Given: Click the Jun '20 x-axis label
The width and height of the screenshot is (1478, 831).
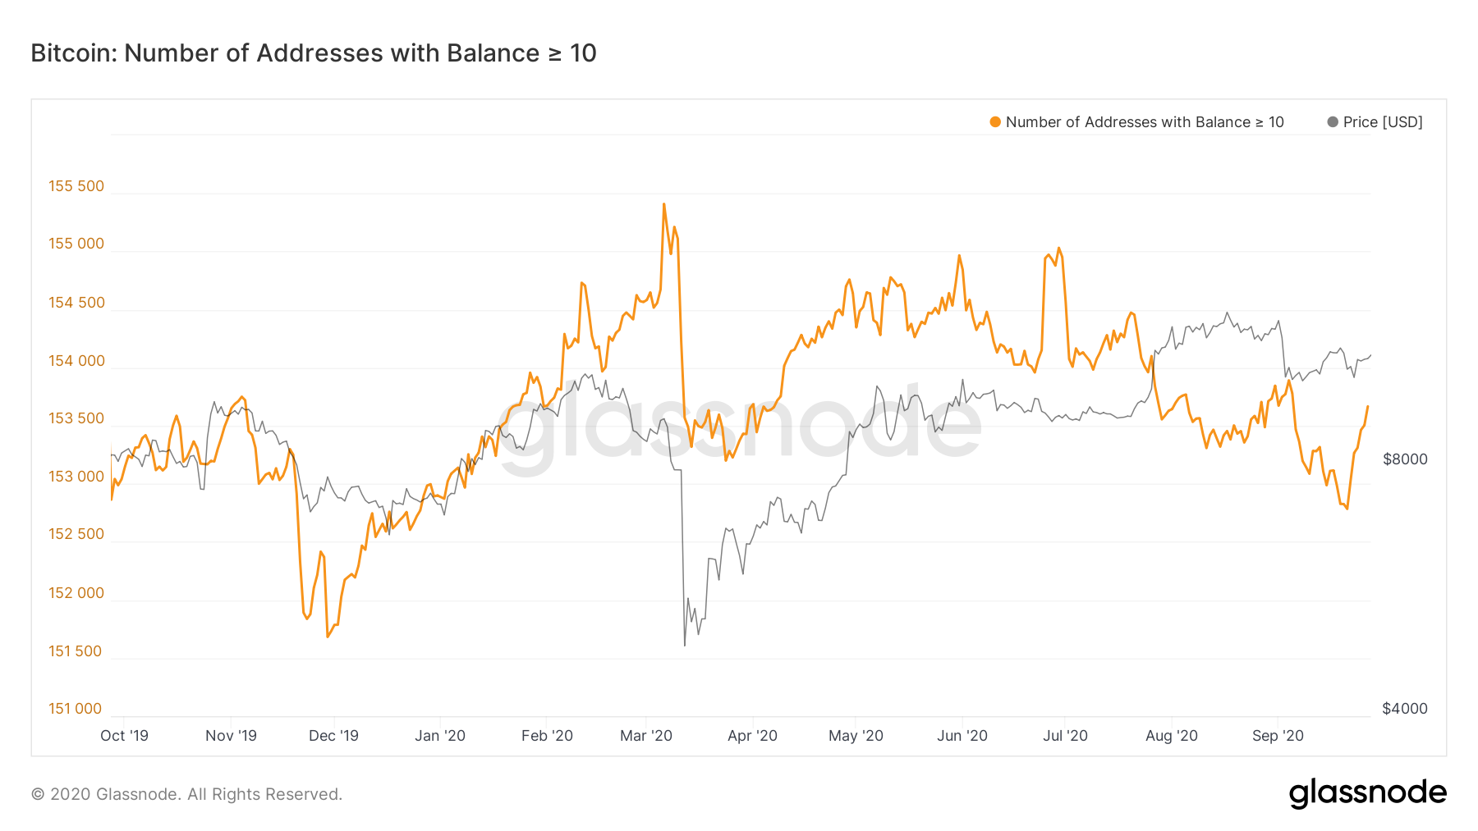Looking at the screenshot, I should 962,736.
